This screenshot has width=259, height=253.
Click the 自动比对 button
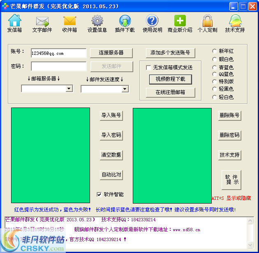[111, 175]
